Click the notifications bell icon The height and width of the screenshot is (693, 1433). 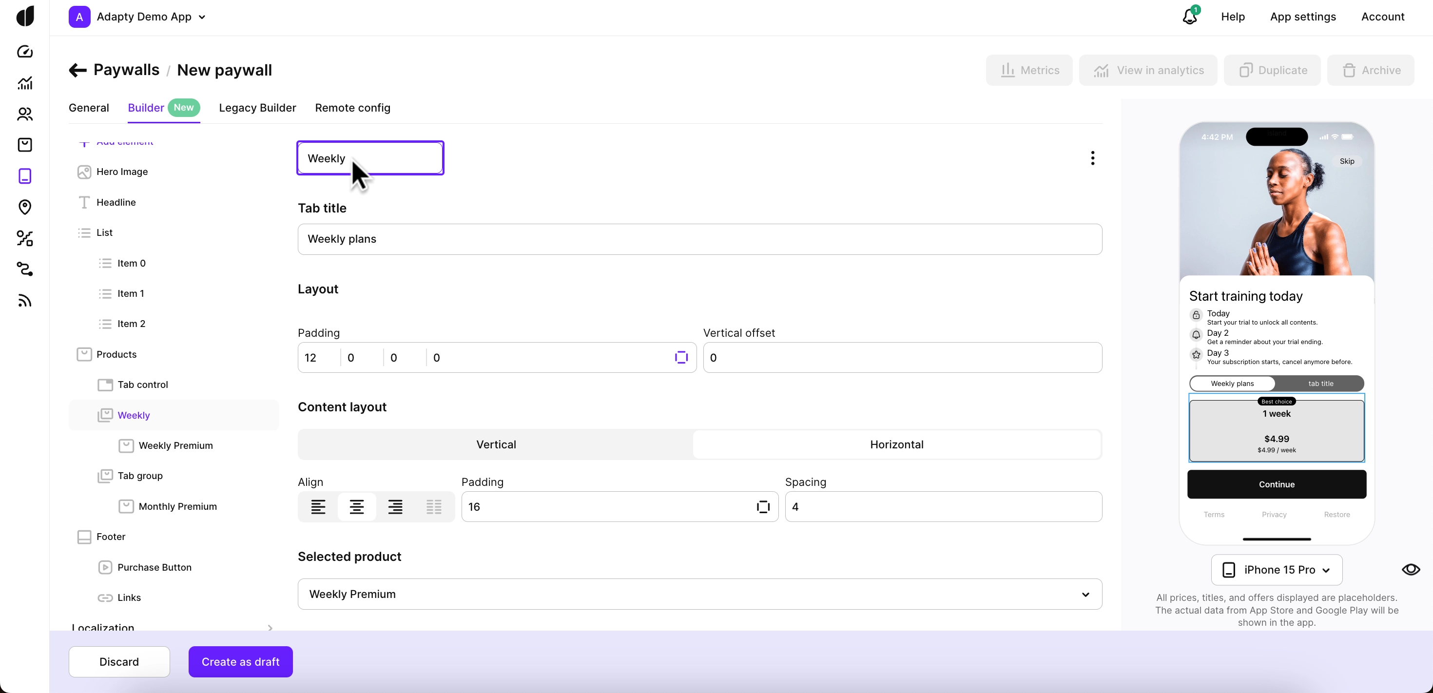(1189, 17)
